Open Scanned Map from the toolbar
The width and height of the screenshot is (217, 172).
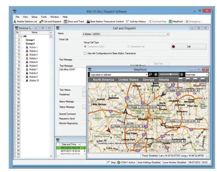click(158, 22)
